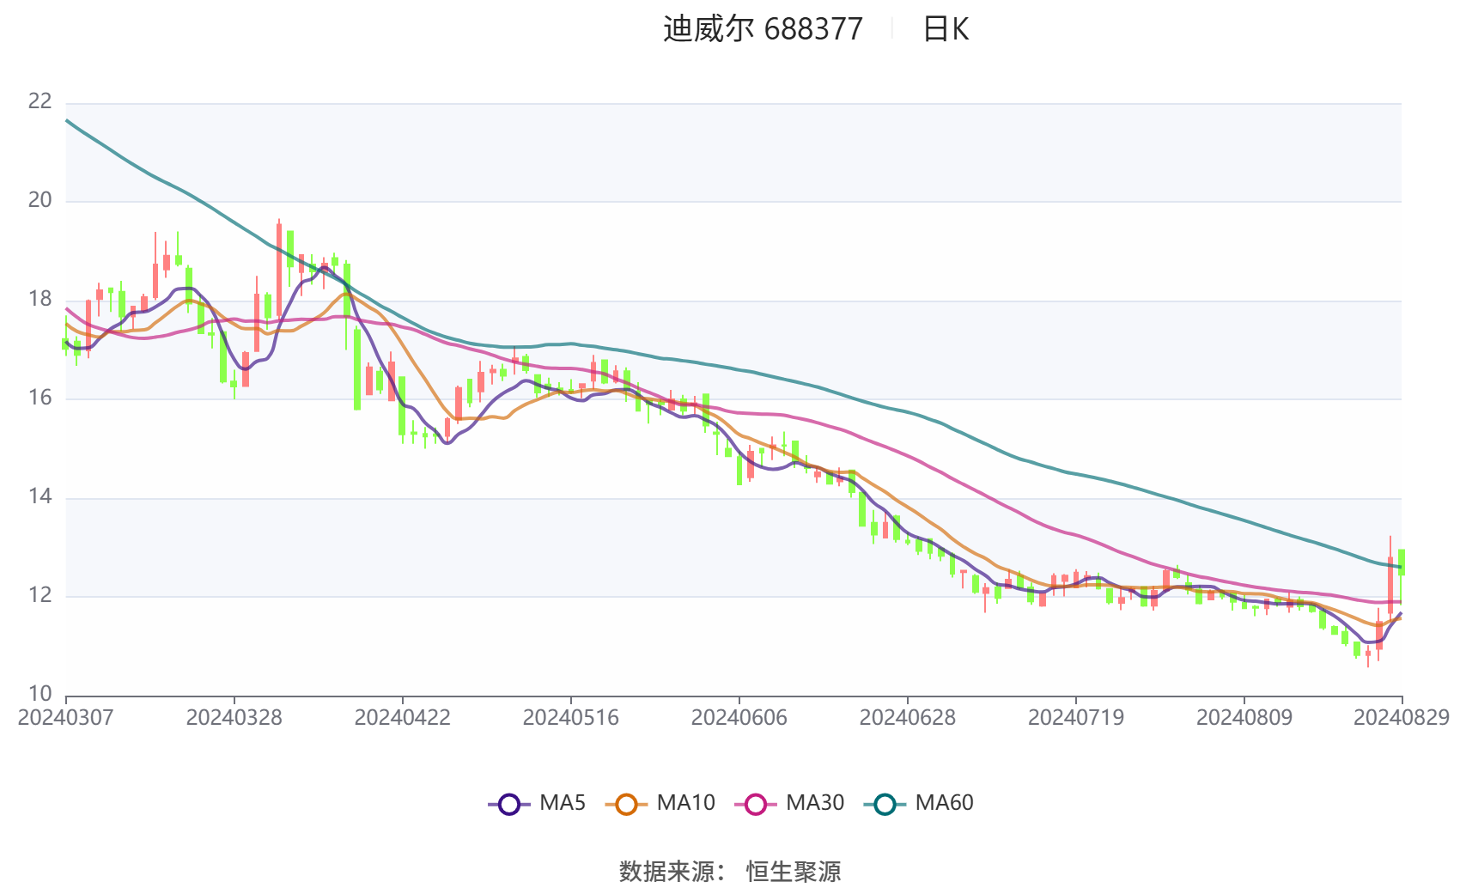Click x-axis date label 20240809
The image size is (1460, 888).
pos(1244,717)
